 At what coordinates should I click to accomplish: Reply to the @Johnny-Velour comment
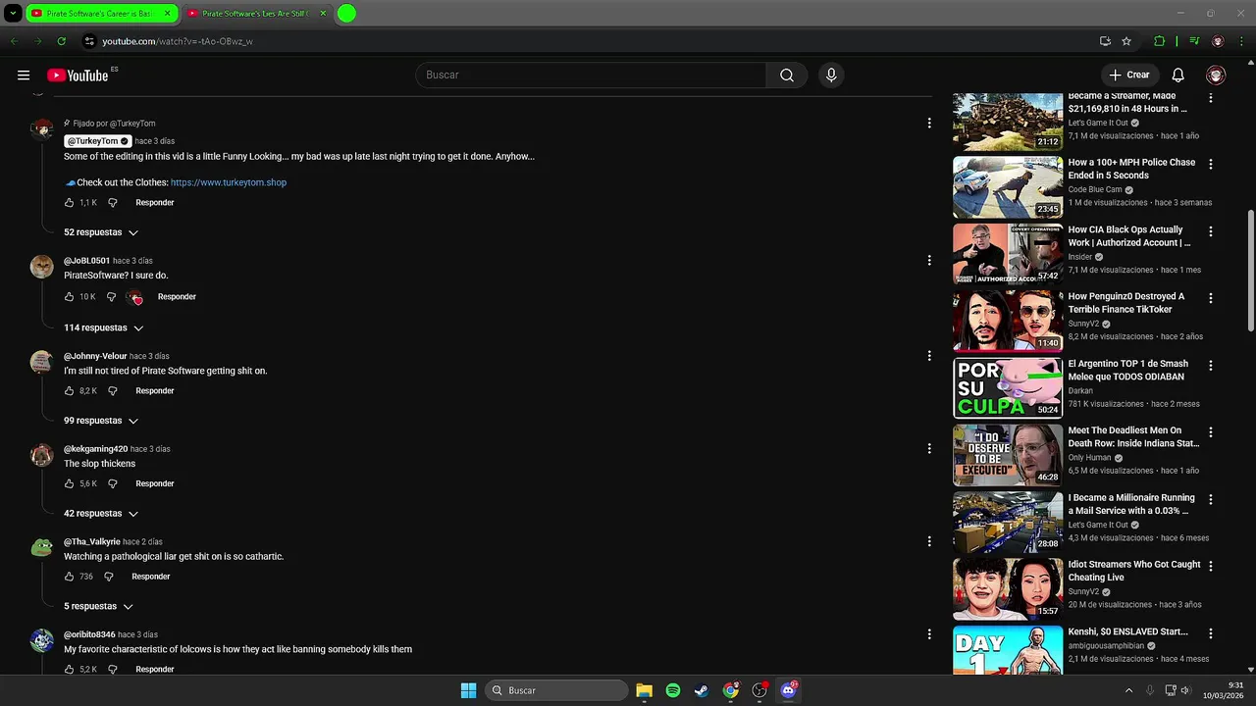[x=155, y=391]
